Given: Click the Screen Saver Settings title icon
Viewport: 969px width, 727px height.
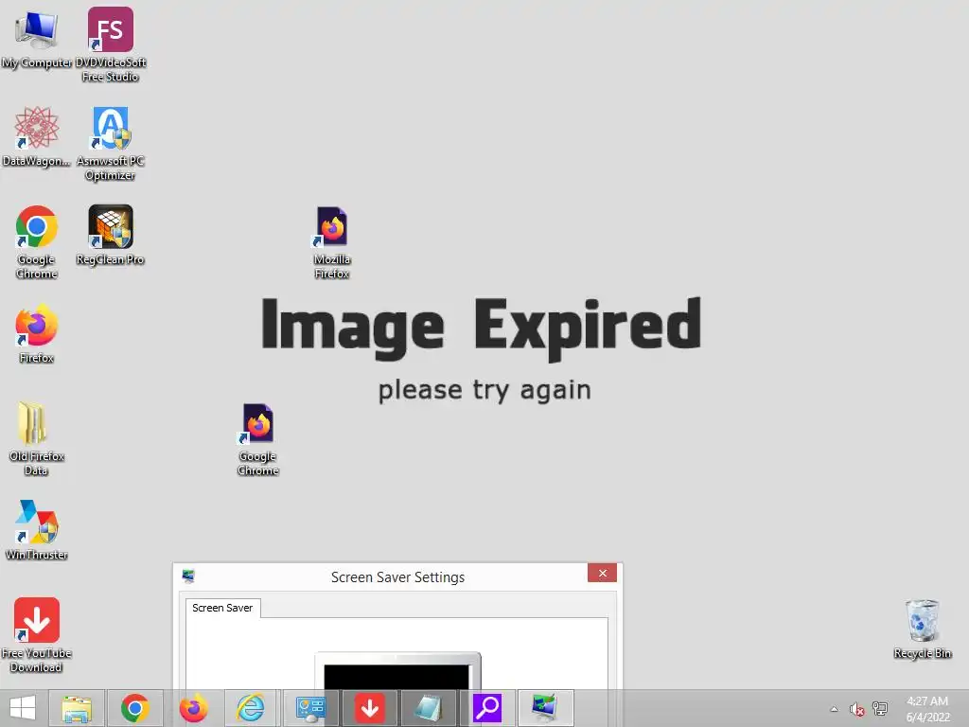Looking at the screenshot, I should (x=188, y=576).
